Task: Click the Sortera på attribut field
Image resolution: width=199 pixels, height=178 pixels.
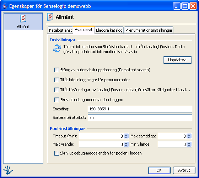Action: click(140, 117)
